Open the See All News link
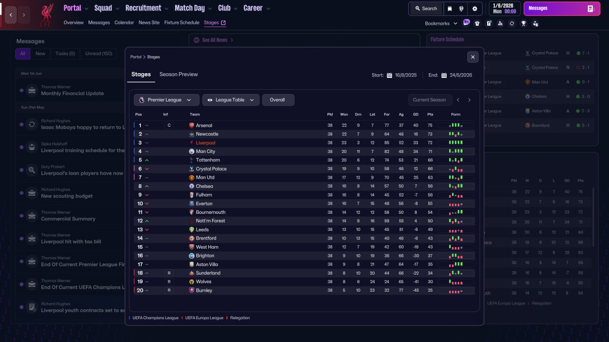Viewport: 609px width, 342px height. (x=215, y=40)
